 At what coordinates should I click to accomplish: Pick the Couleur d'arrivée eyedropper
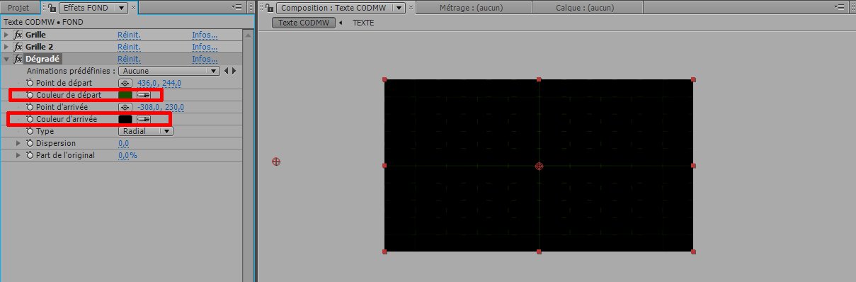click(x=143, y=119)
